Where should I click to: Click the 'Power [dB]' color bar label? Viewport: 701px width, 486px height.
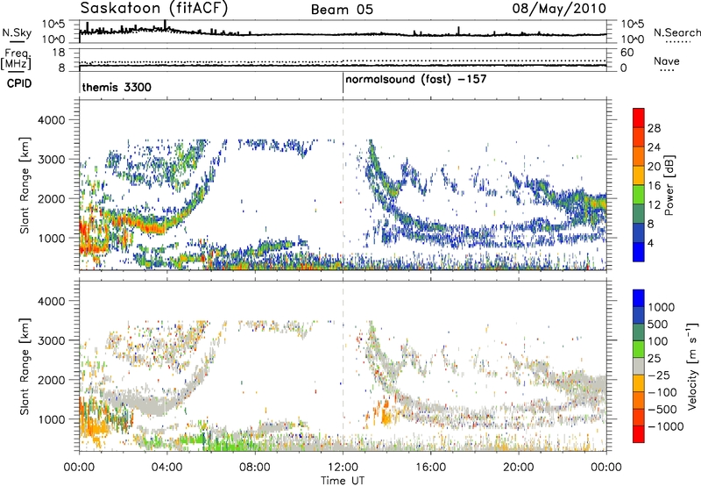coord(669,185)
